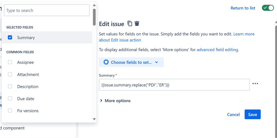Image resolution: width=277 pixels, height=138 pixels.
Task: Select Fix versions in the field list
Action: (28, 111)
